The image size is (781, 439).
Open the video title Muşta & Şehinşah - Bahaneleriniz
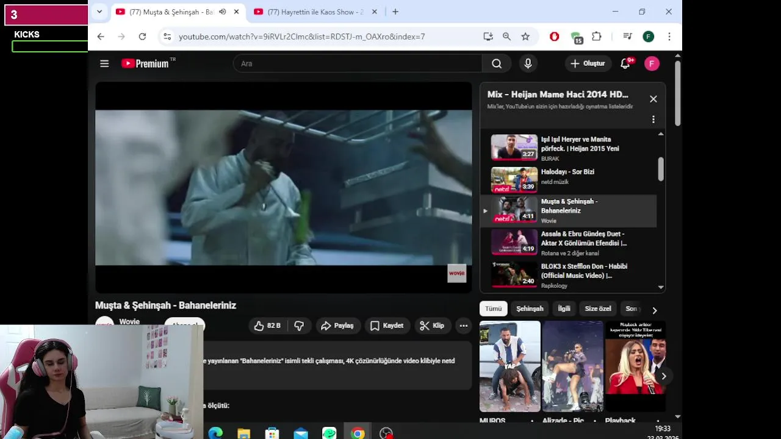pyautogui.click(x=165, y=305)
